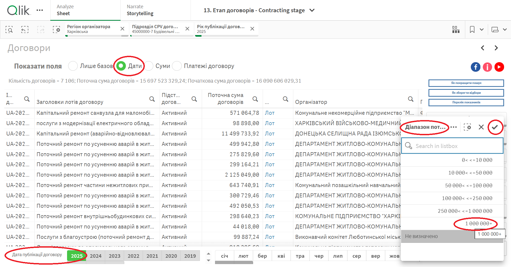Confirm listbox selection with green checkmark
The height and width of the screenshot is (267, 511).
[x=495, y=127]
